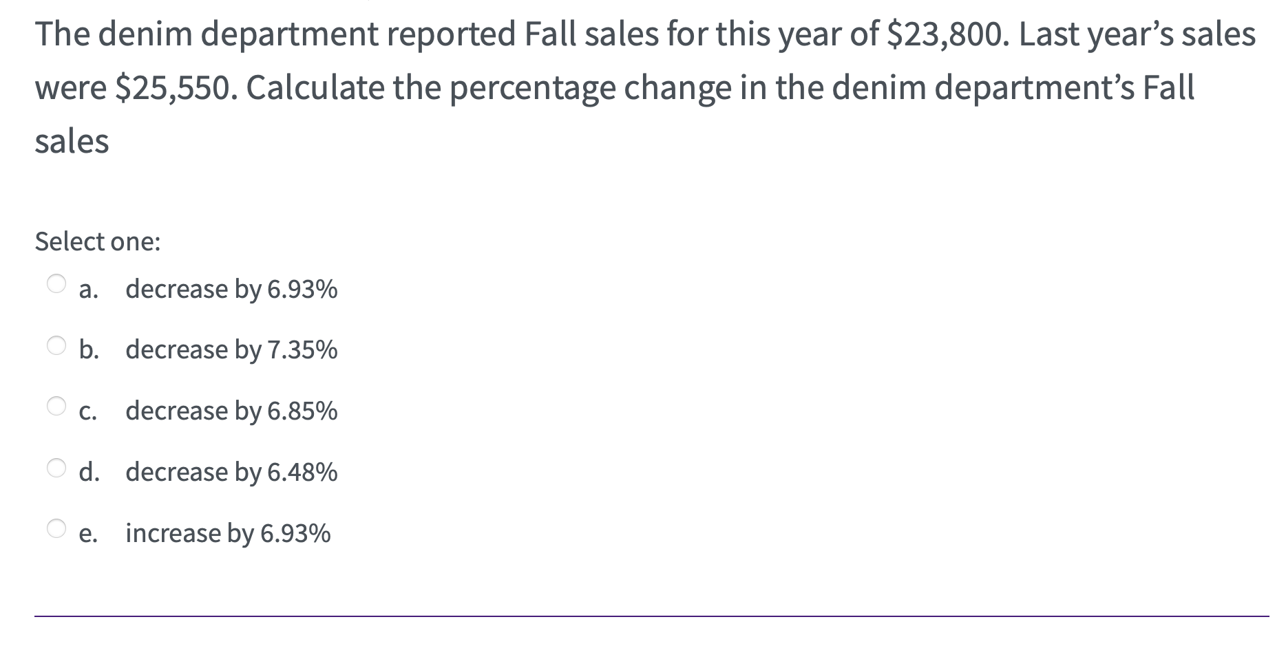Select radio button for option c

point(56,406)
